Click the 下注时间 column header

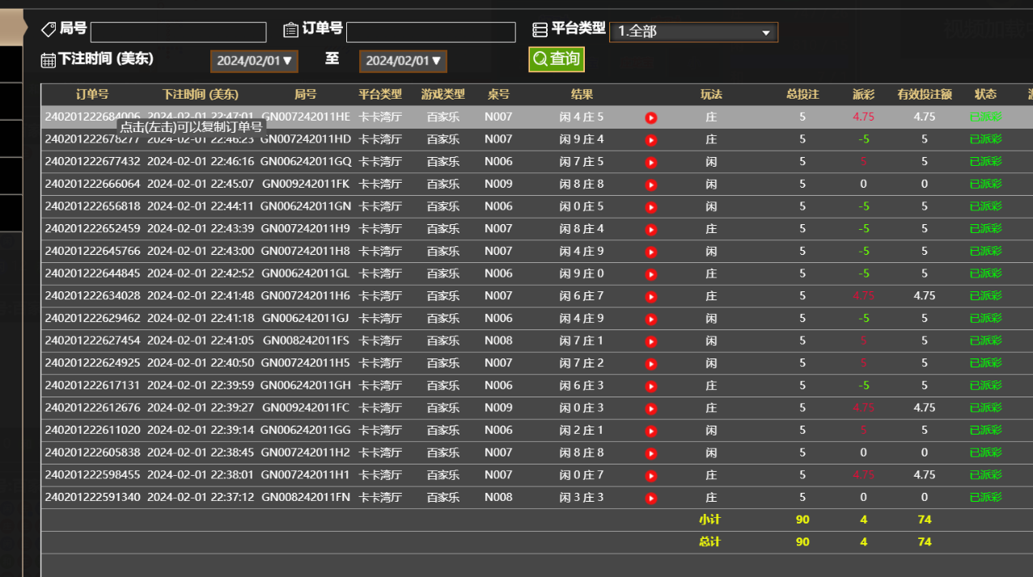click(200, 95)
